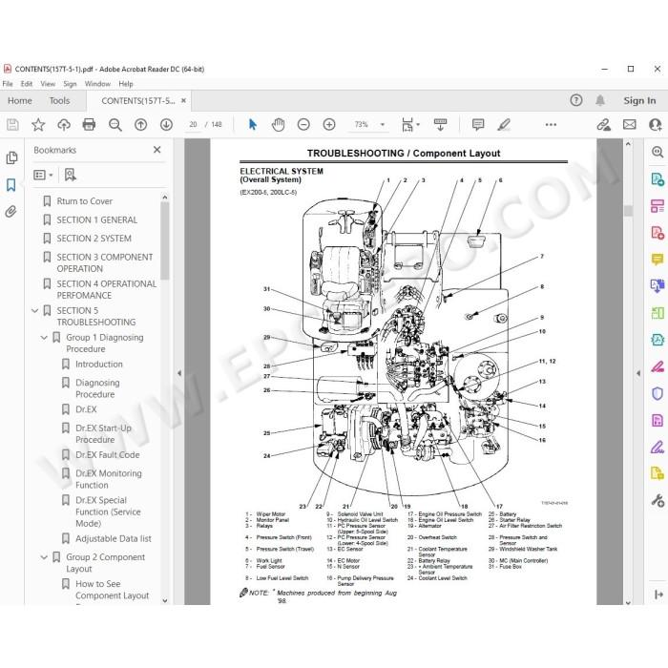Open the find text magnifier

coord(115,124)
